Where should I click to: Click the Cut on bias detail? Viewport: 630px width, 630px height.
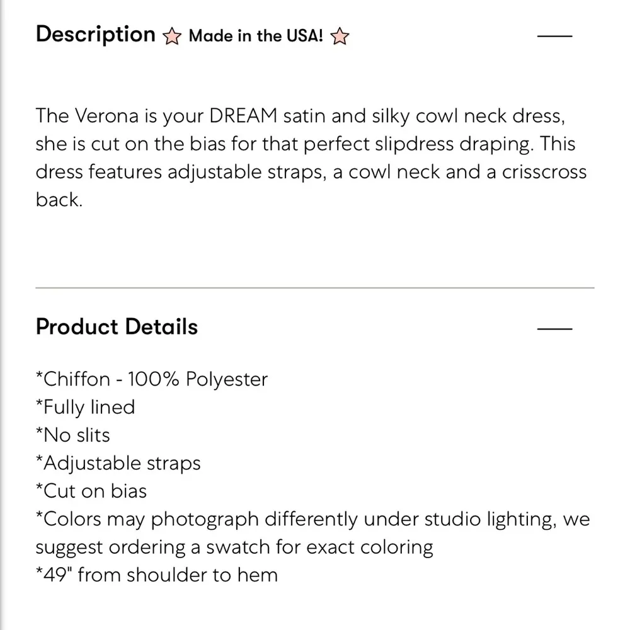click(x=91, y=491)
